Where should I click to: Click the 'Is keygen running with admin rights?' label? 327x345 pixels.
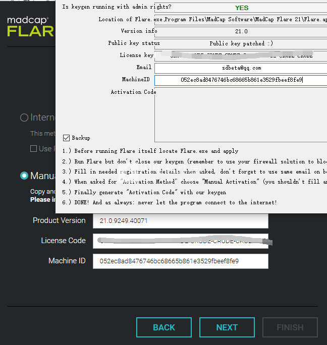(x=117, y=7)
